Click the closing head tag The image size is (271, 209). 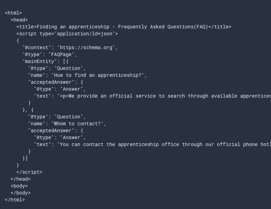[x=20, y=179]
